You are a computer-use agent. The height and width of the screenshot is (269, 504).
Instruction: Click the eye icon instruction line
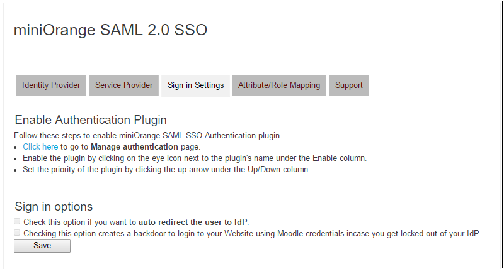pyautogui.click(x=195, y=158)
